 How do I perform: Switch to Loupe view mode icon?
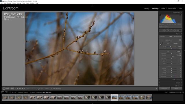4,88
